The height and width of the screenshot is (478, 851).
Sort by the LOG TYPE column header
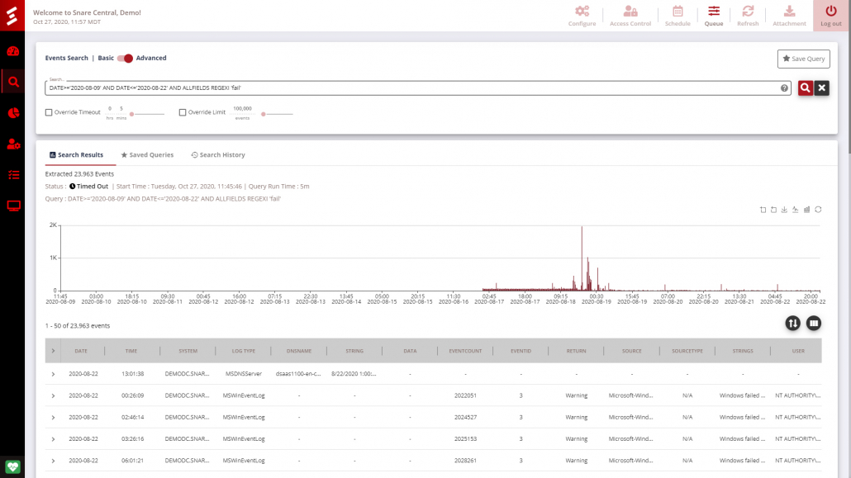(x=244, y=351)
